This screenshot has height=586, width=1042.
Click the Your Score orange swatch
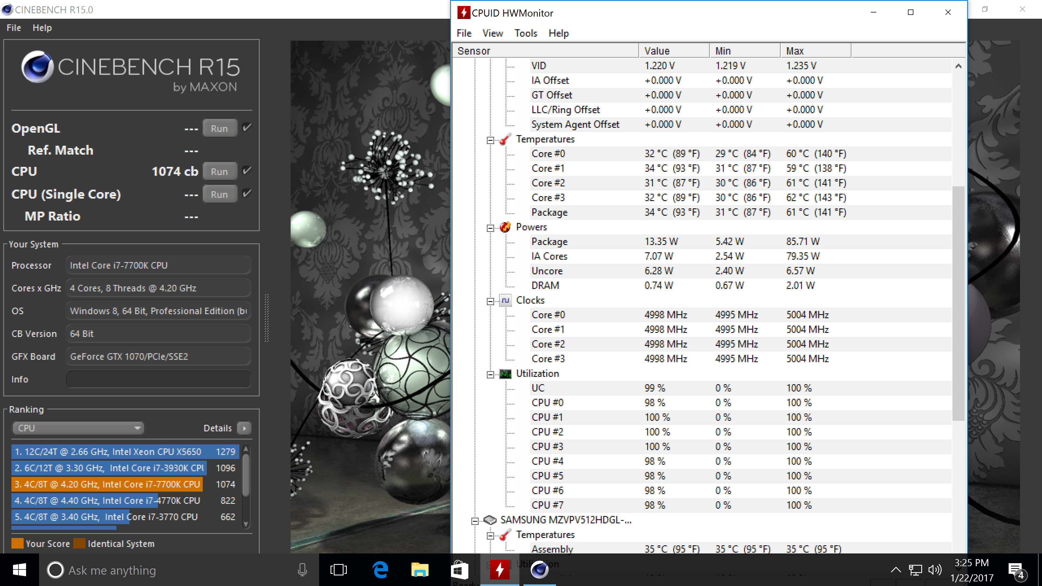pyautogui.click(x=17, y=543)
